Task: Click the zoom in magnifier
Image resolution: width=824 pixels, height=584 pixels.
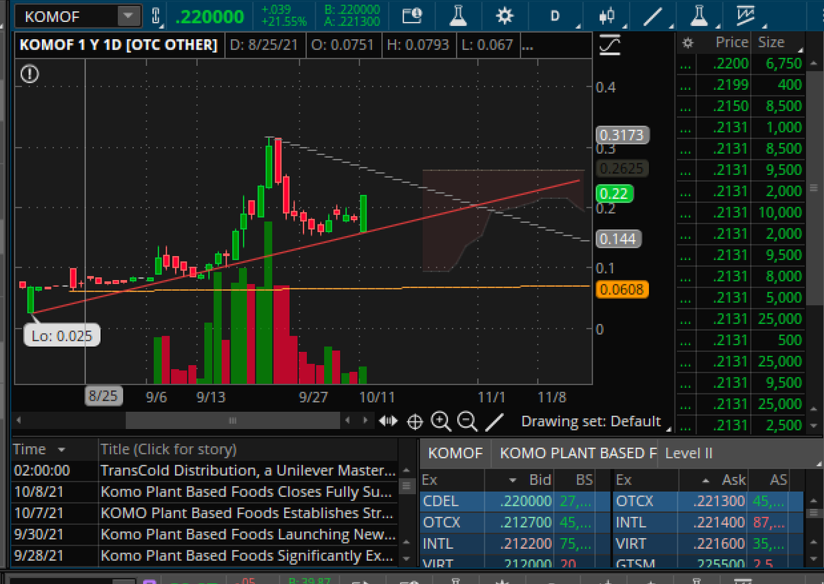Action: point(440,421)
